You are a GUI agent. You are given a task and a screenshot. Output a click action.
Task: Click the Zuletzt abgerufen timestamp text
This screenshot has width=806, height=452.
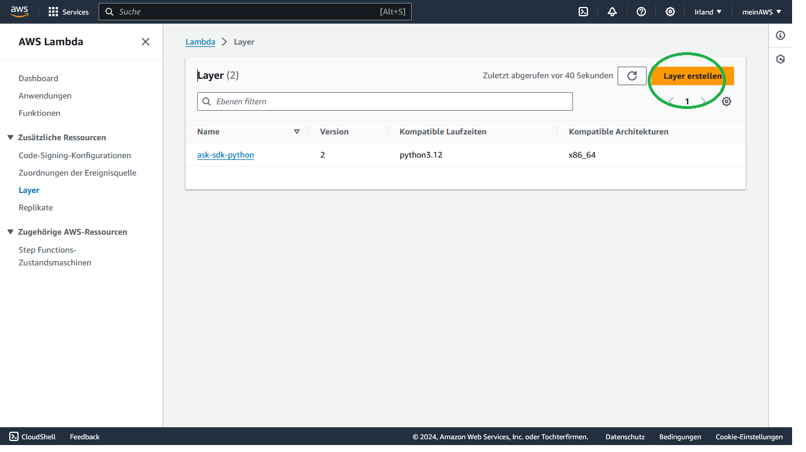tap(548, 75)
